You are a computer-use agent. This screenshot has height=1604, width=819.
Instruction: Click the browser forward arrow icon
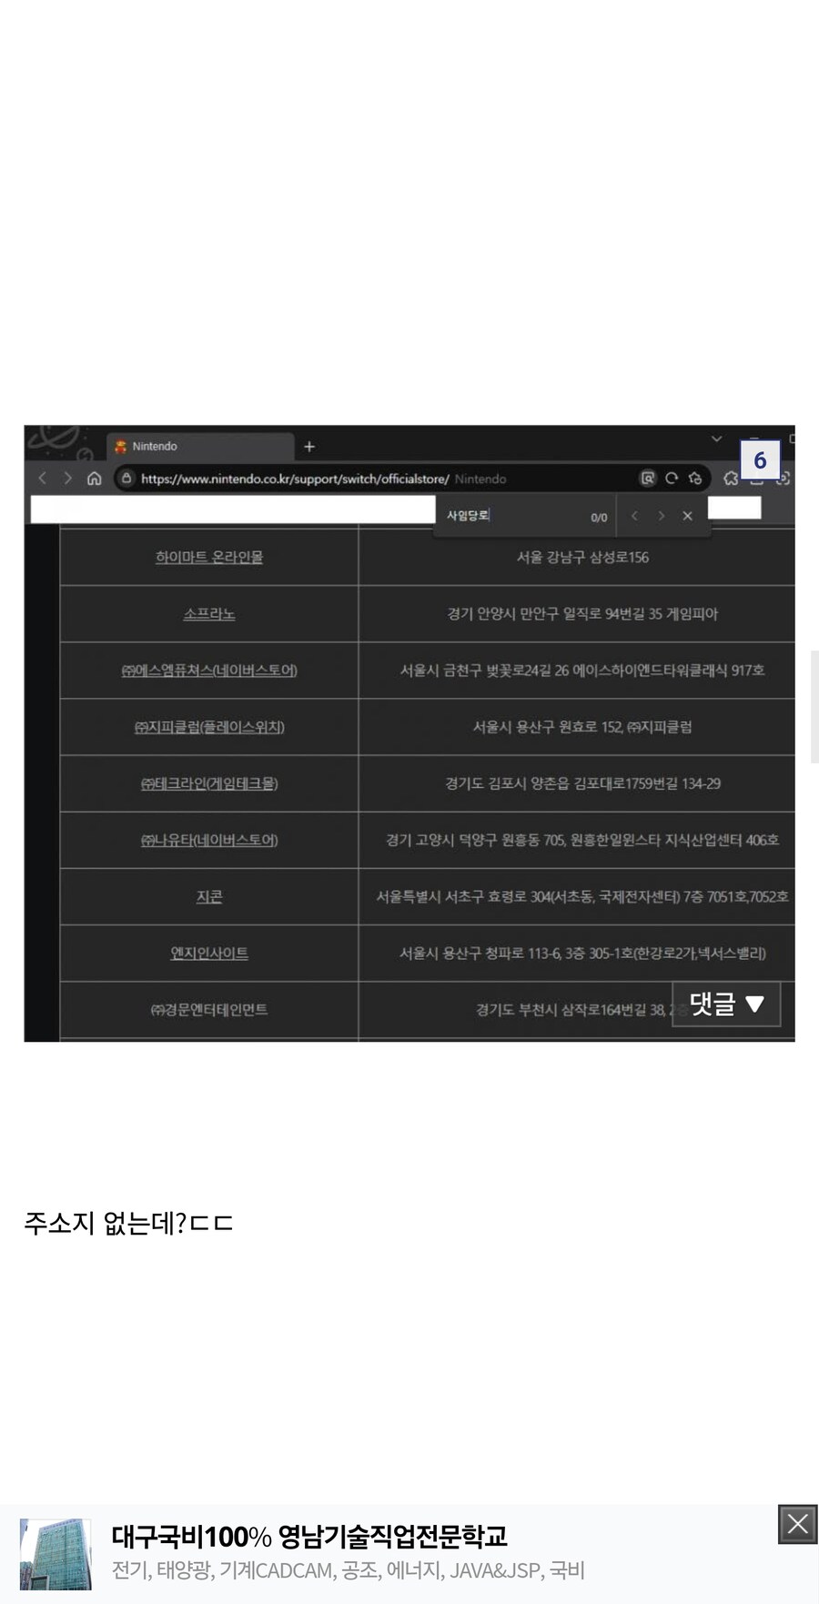pyautogui.click(x=67, y=479)
